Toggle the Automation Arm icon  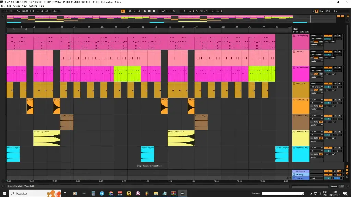(x=164, y=11)
